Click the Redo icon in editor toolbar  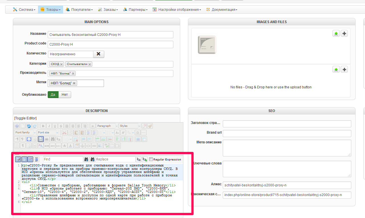pos(35,126)
